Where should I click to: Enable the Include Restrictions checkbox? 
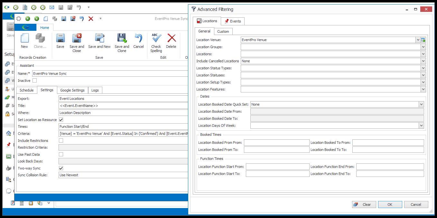tap(61, 141)
